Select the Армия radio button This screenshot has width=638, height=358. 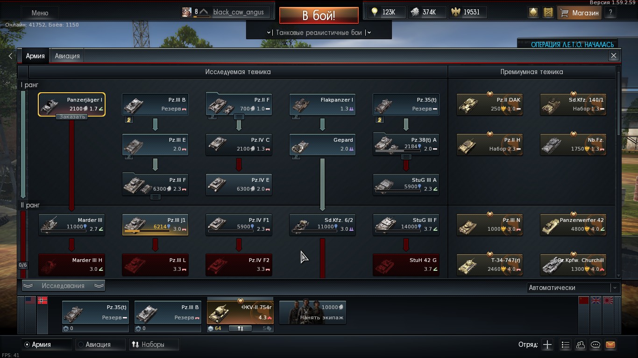click(x=47, y=344)
